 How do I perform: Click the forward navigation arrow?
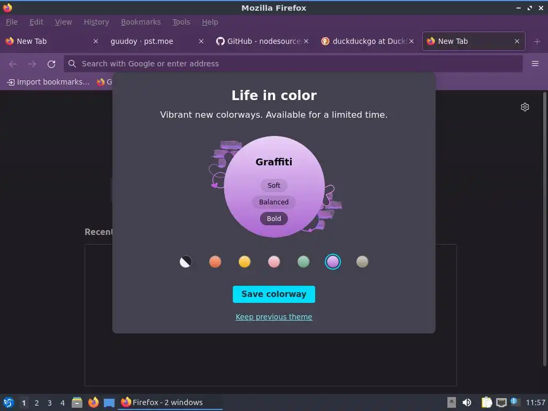(32, 64)
